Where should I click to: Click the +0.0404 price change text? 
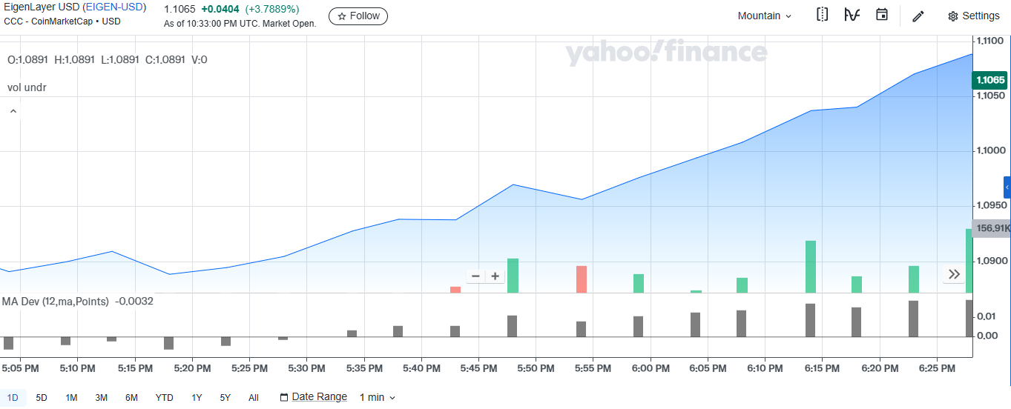[220, 10]
